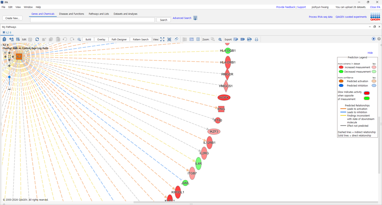Image resolution: width=382 pixels, height=205 pixels.
Task: Click the Support link
Action: pyautogui.click(x=302, y=7)
